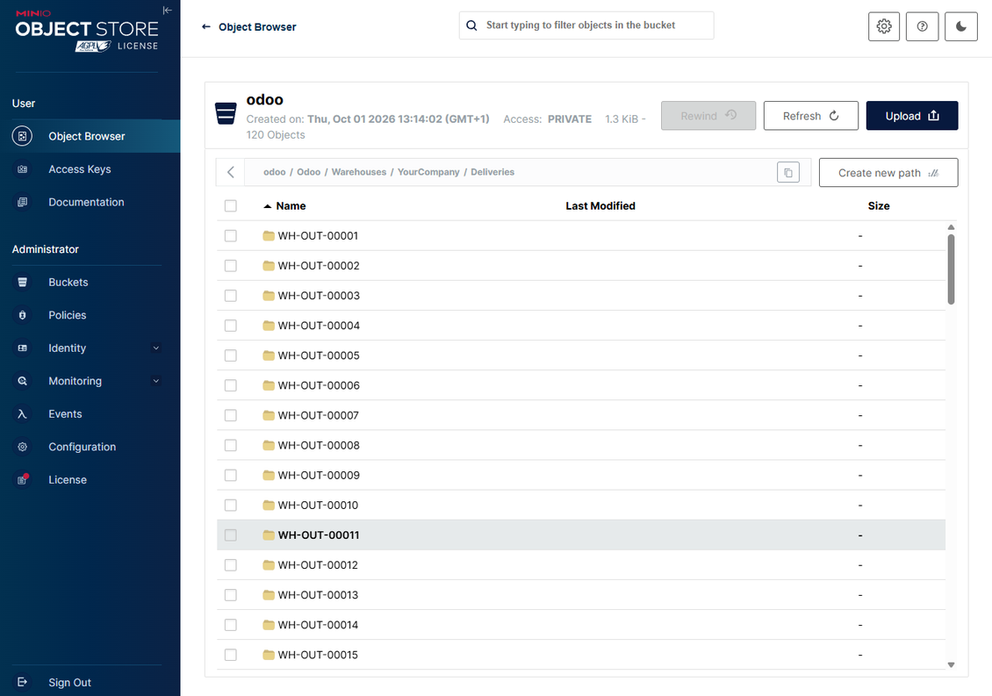This screenshot has width=992, height=696.
Task: Click the Documentation sidebar icon
Action: [x=22, y=202]
